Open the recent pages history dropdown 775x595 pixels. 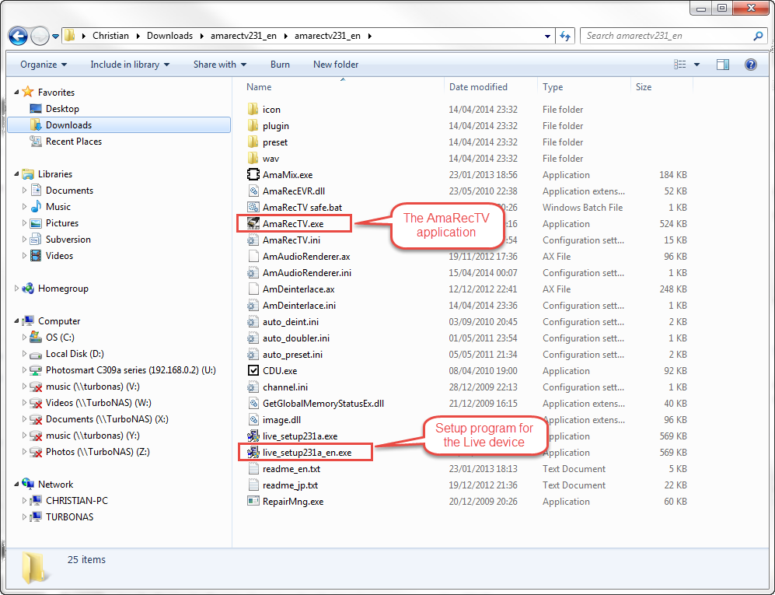(55, 36)
